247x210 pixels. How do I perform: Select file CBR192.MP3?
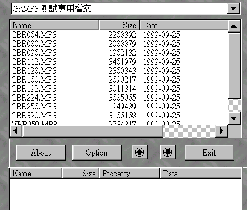pos(34,89)
